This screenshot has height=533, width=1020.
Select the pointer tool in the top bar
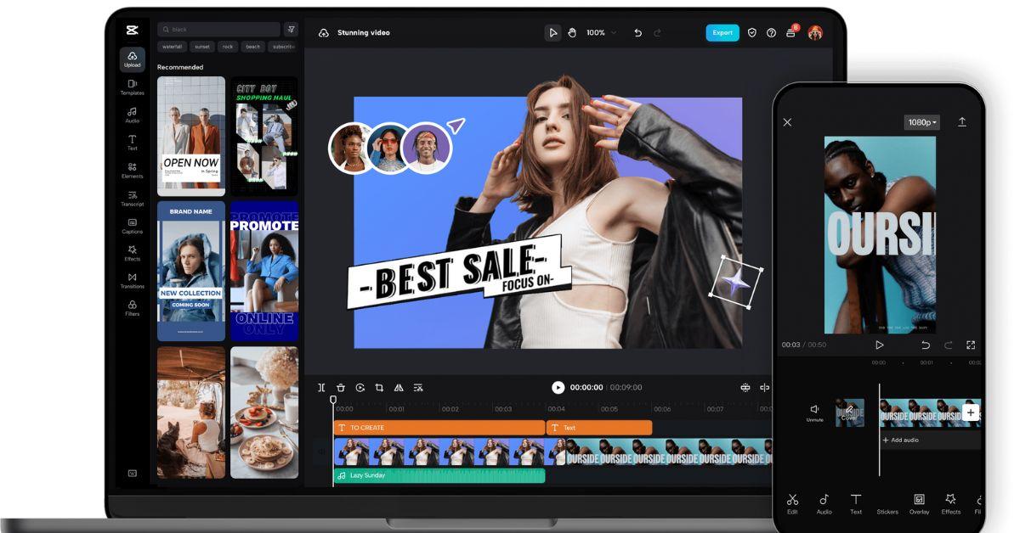(x=553, y=33)
